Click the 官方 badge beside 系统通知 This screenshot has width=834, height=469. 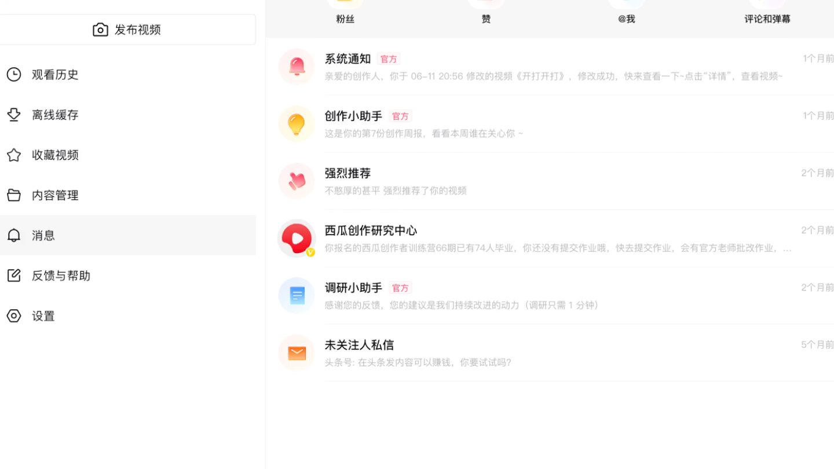click(x=389, y=59)
